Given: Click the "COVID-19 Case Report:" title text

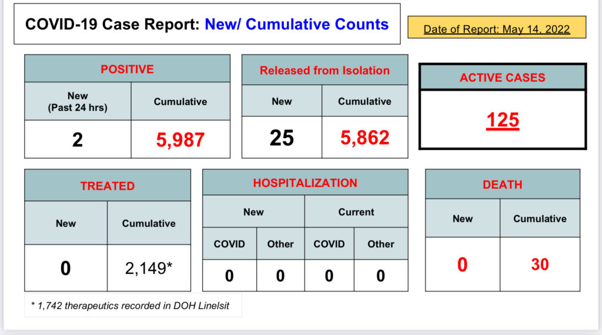Looking at the screenshot, I should click(112, 24).
